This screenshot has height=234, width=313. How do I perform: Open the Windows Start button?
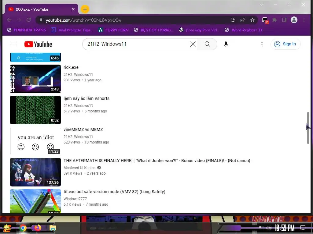coord(7,228)
